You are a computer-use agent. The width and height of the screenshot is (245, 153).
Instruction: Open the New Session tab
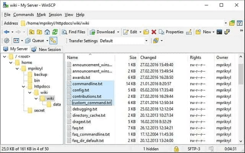click(46, 49)
